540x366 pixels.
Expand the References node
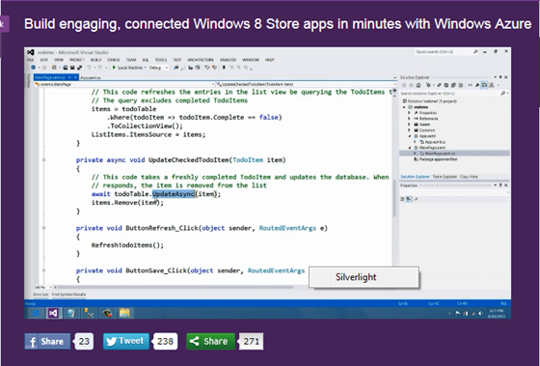(x=409, y=119)
